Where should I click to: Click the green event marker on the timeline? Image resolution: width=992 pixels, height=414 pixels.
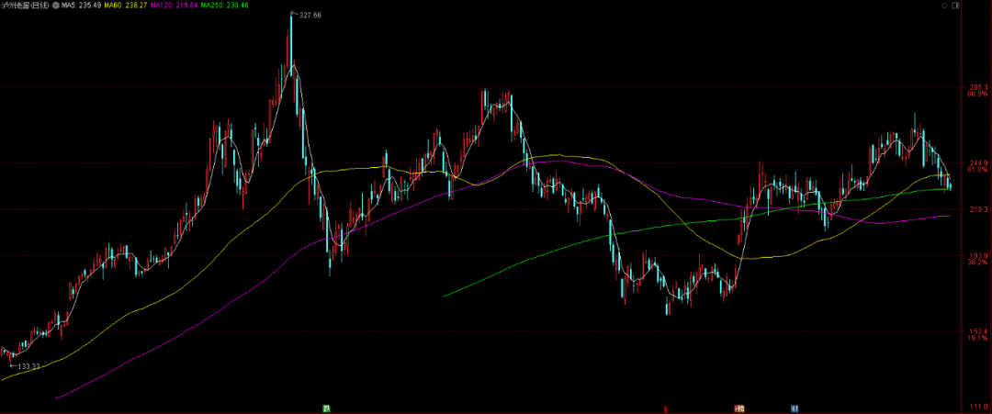pos(326,408)
